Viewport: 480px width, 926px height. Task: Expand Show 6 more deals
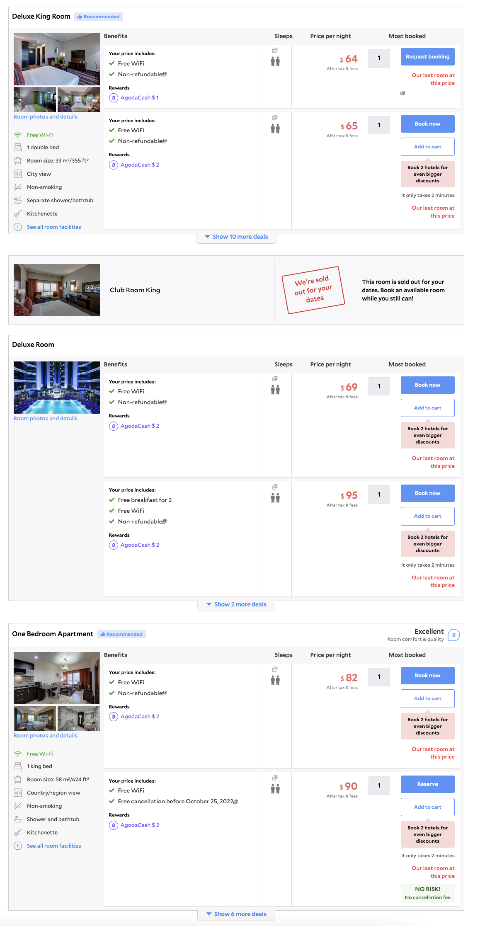(x=236, y=914)
